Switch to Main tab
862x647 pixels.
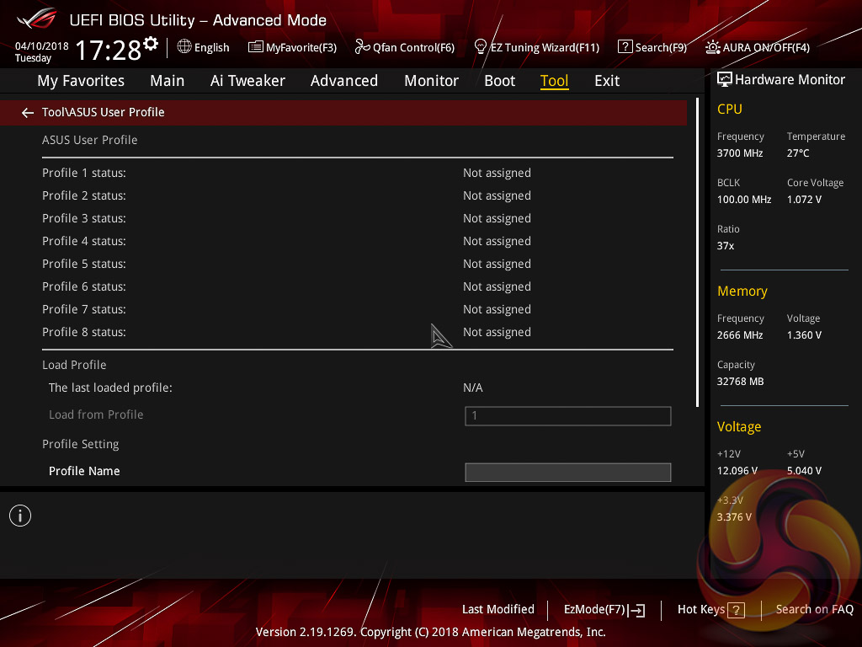pyautogui.click(x=168, y=81)
